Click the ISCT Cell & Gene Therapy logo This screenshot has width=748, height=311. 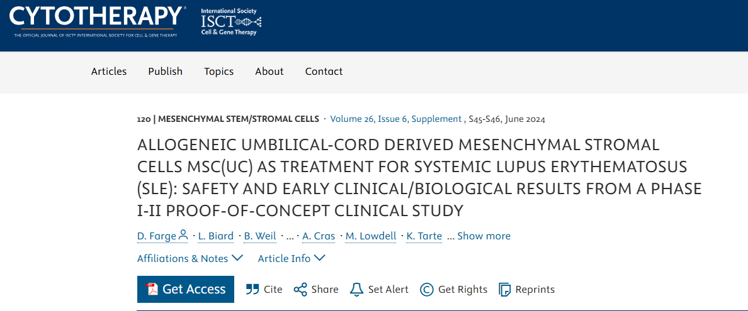230,22
